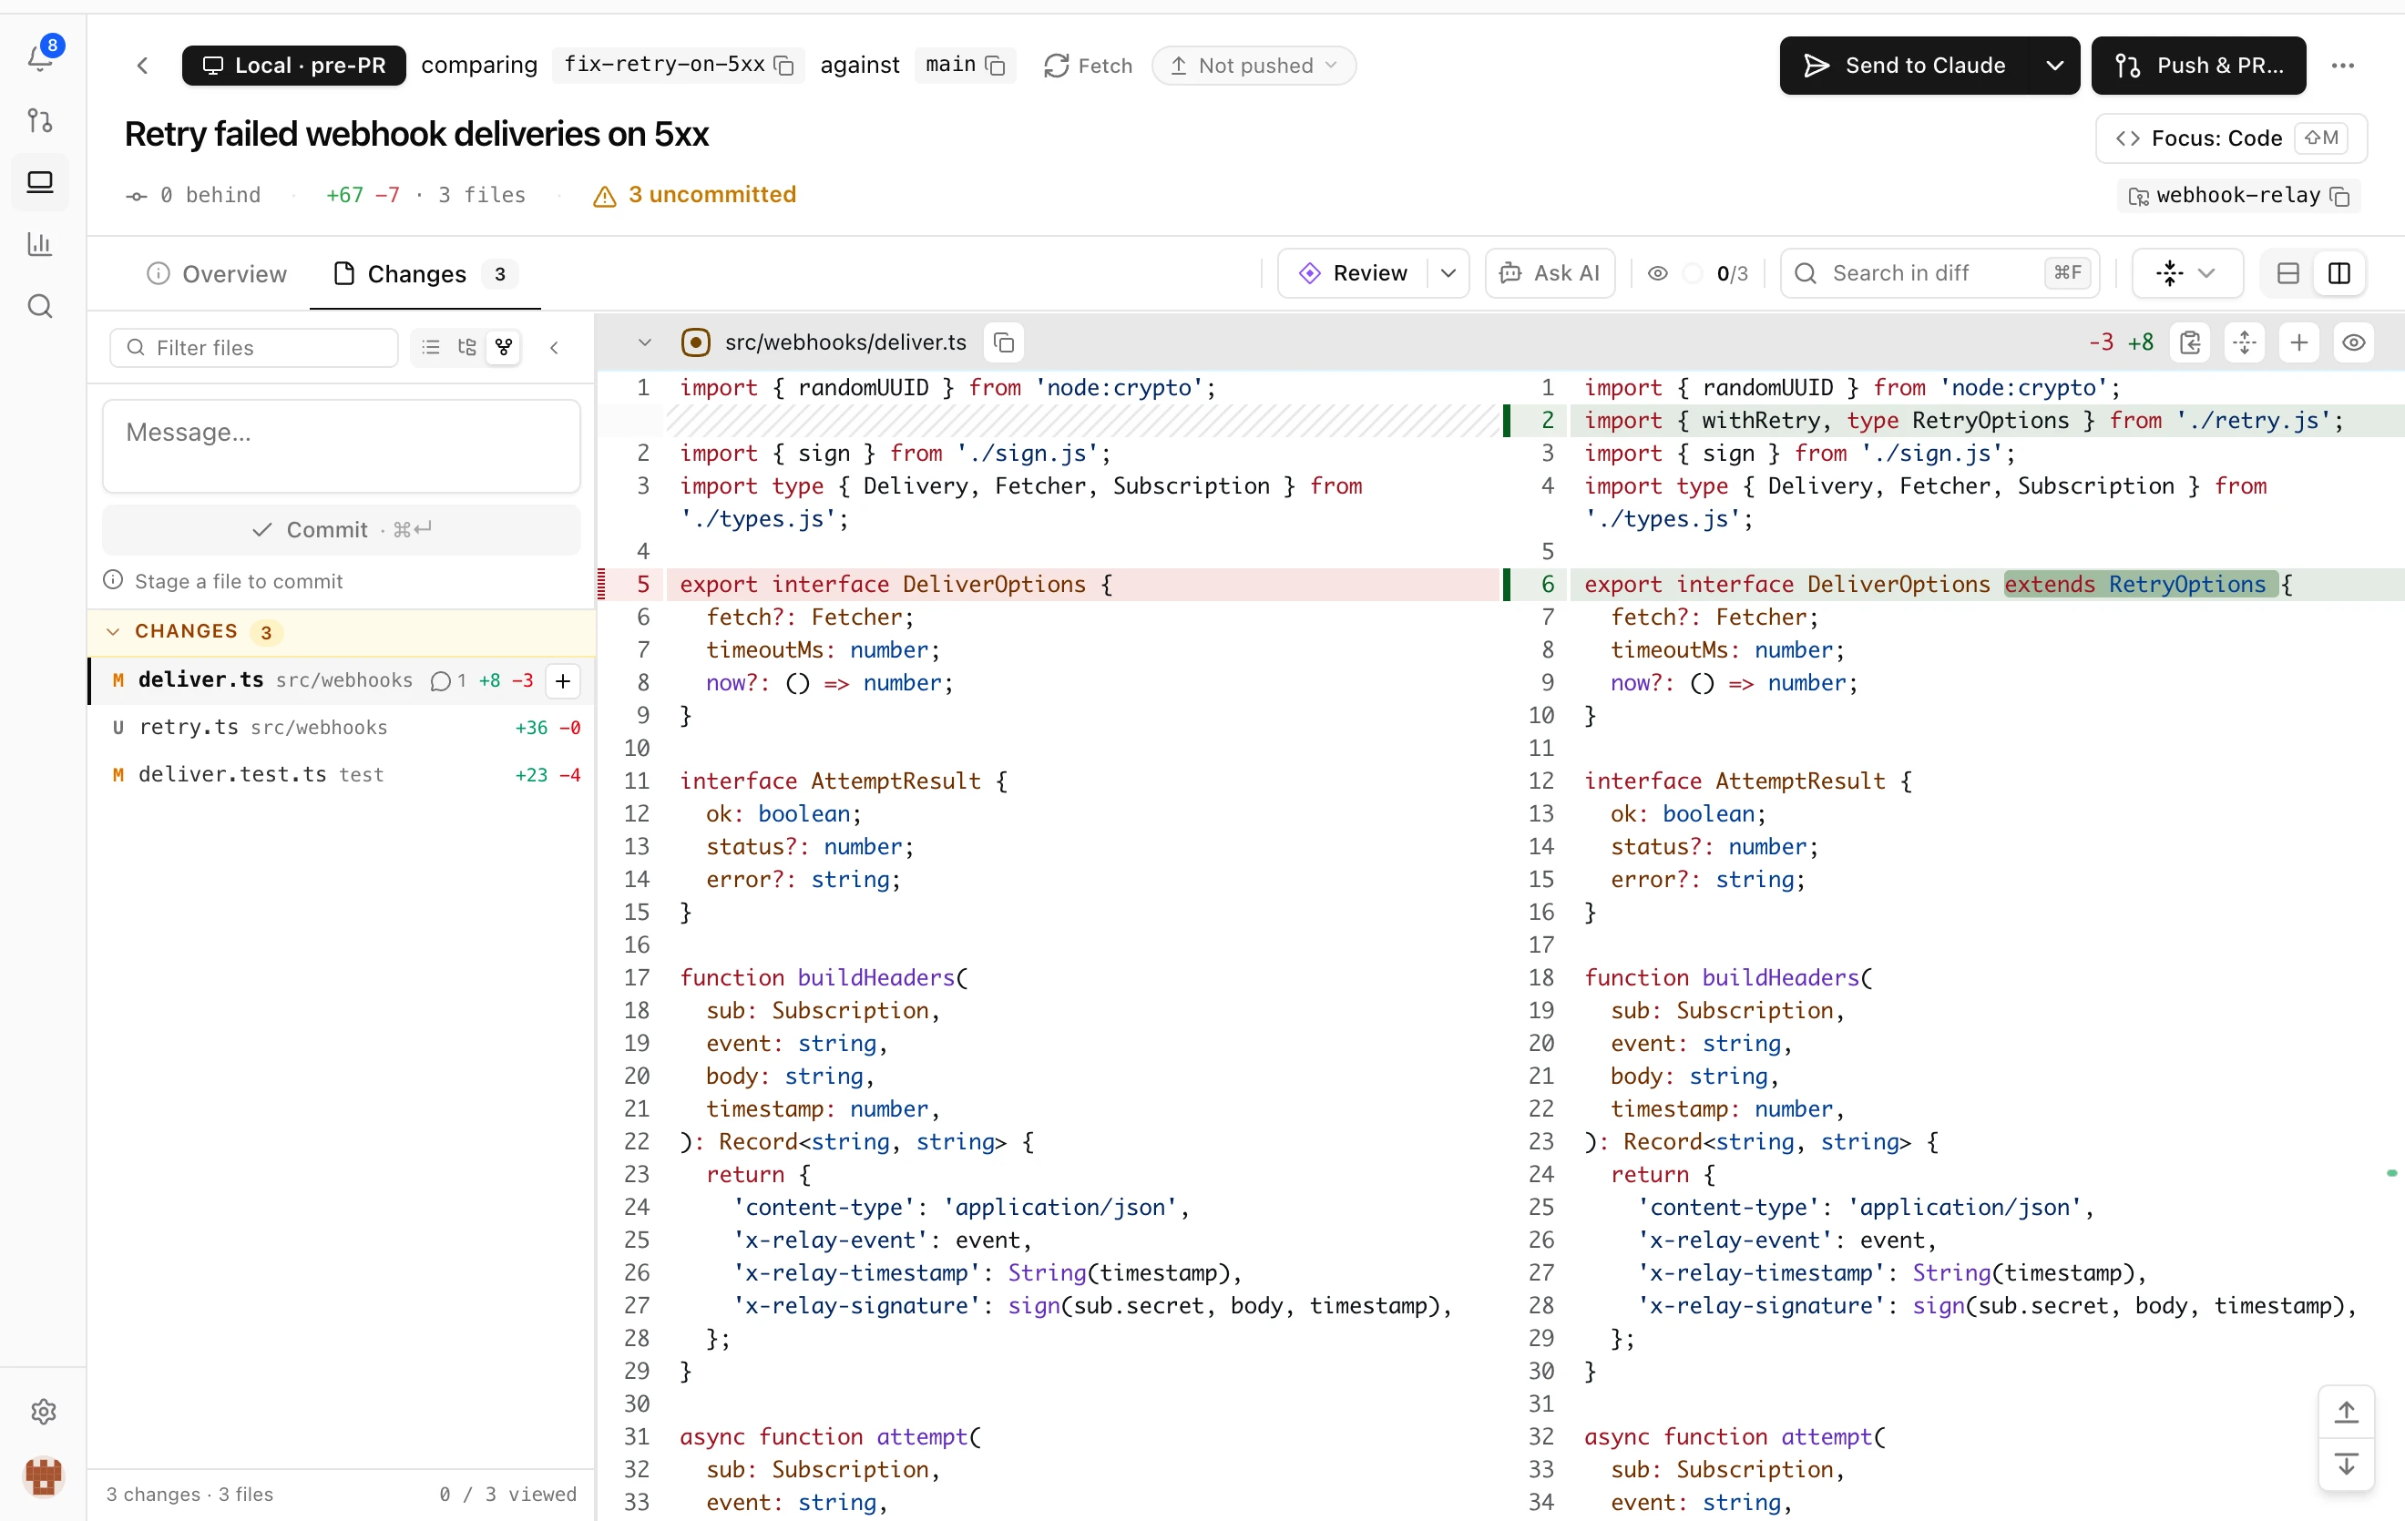Click the Commit button
Image resolution: width=2405 pixels, height=1521 pixels.
[342, 529]
